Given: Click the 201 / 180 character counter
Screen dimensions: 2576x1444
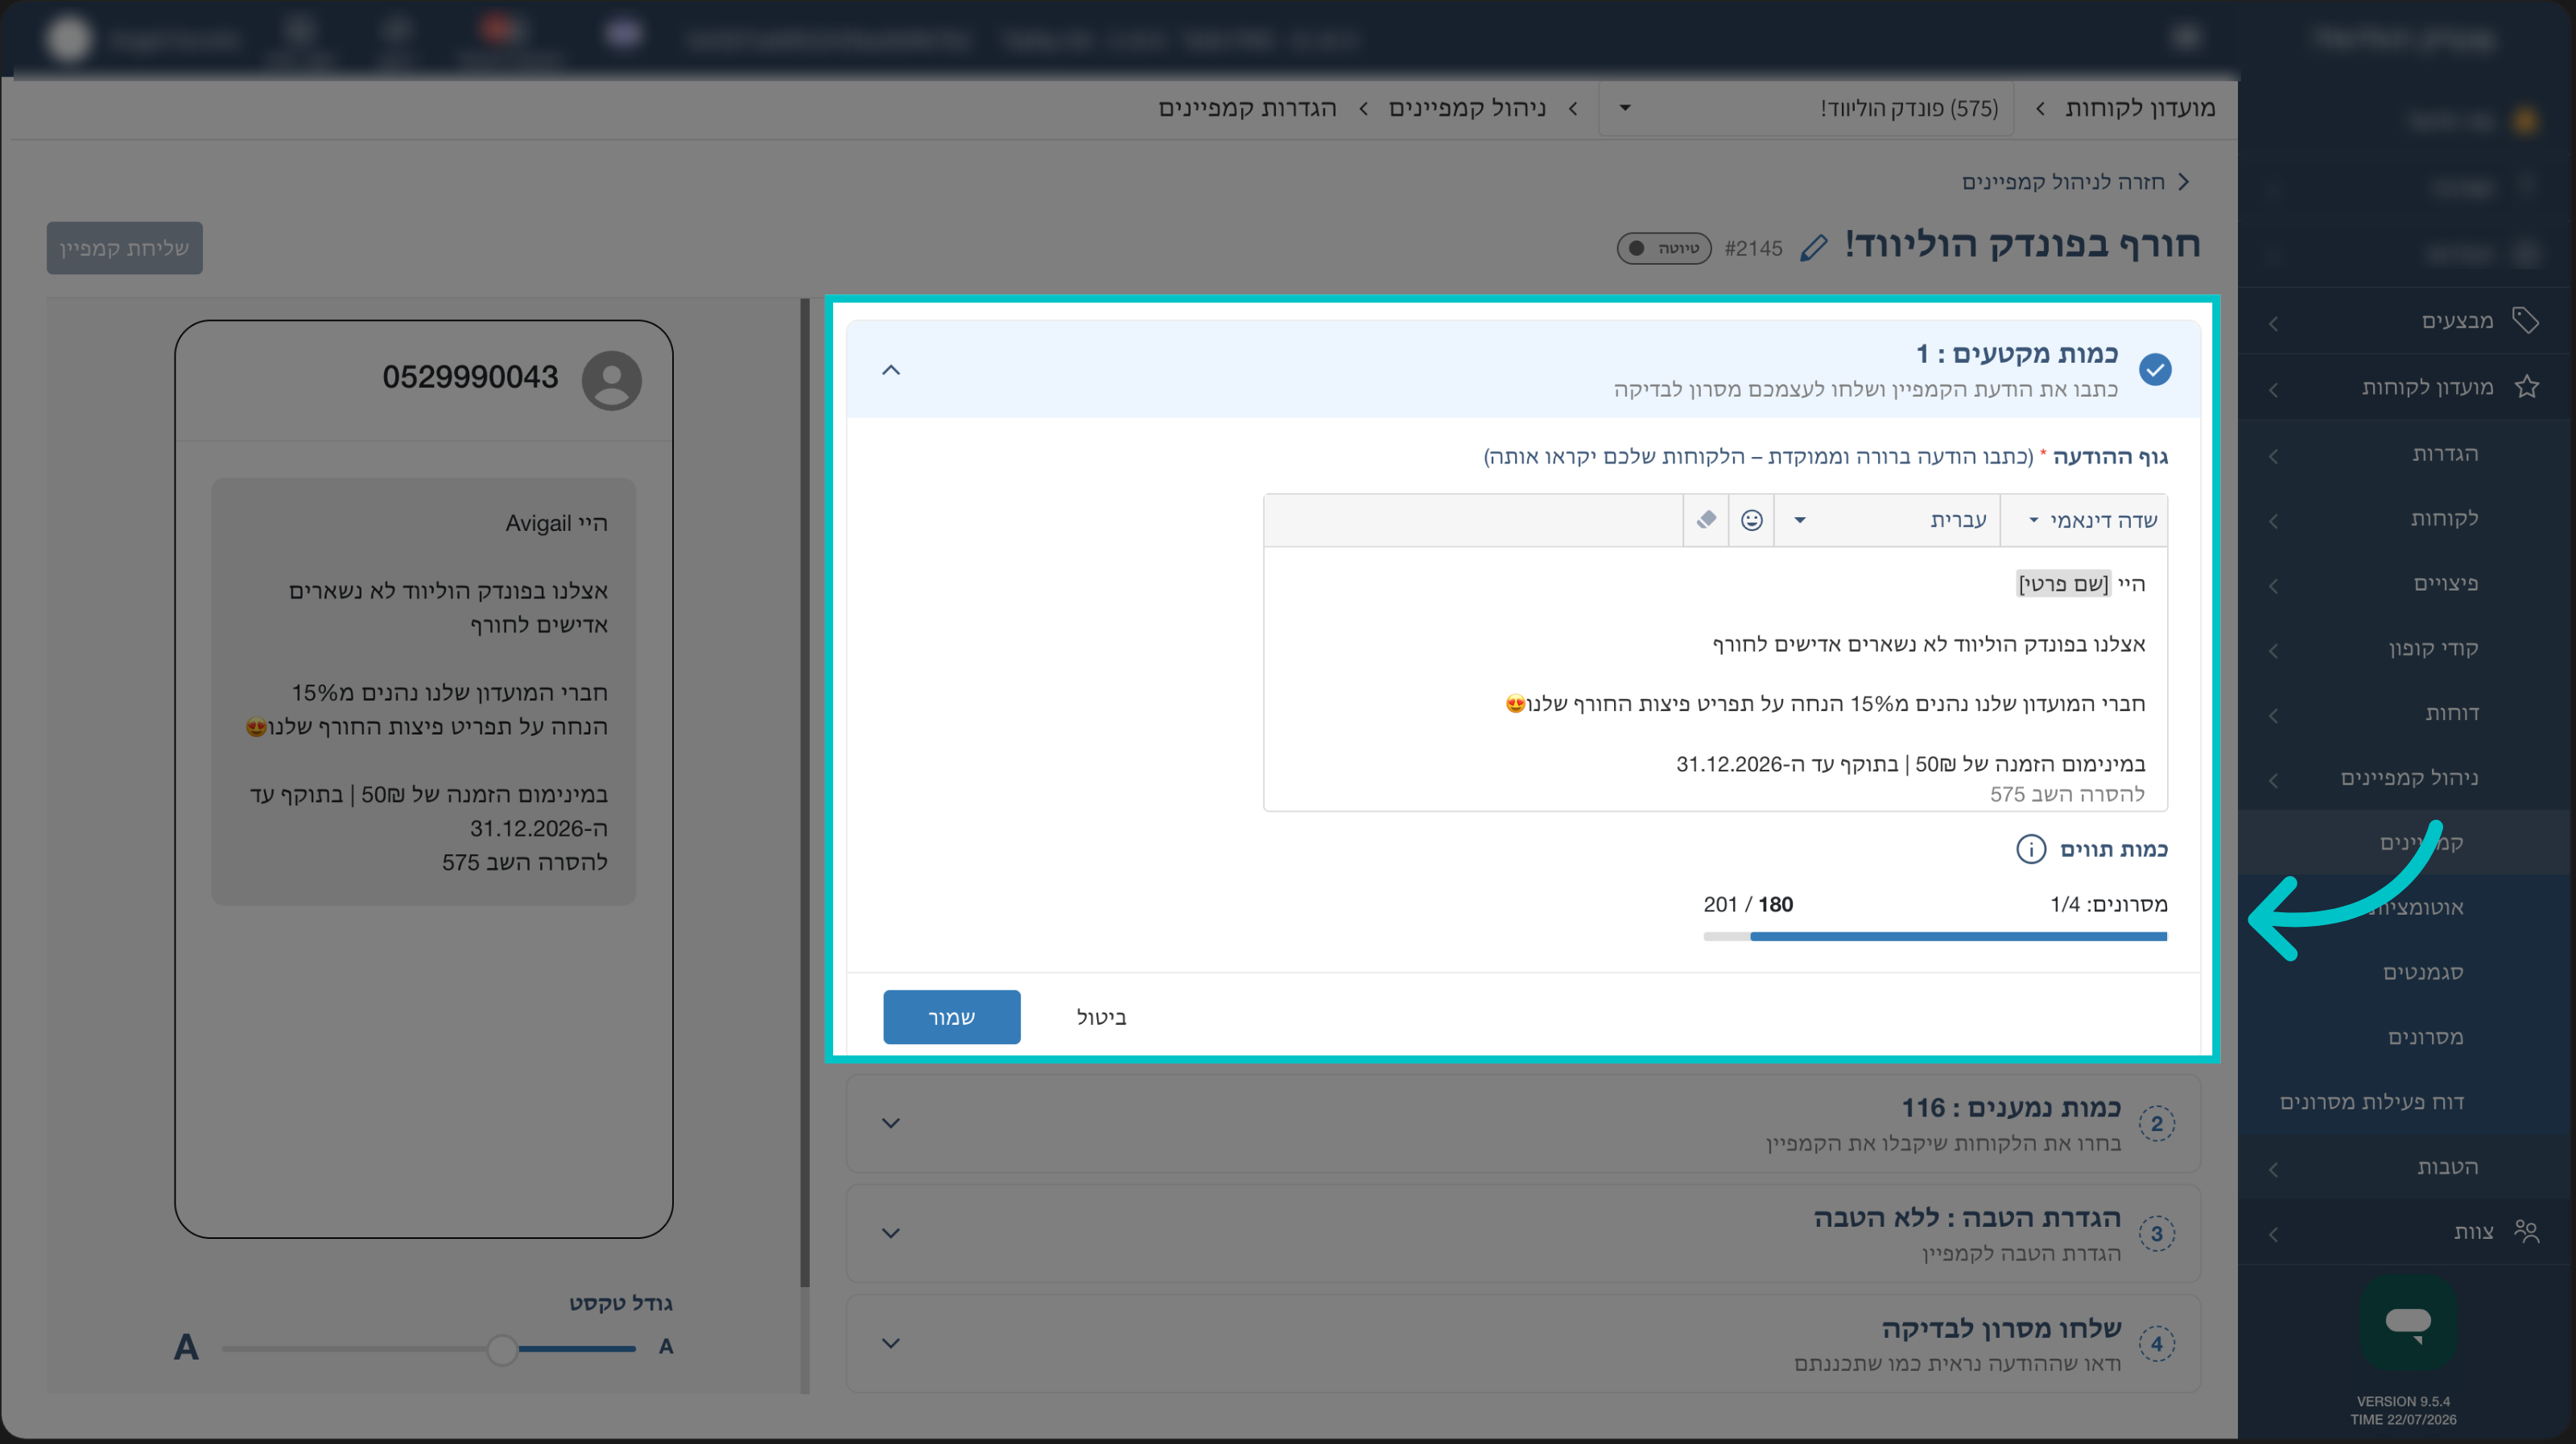Looking at the screenshot, I should pyautogui.click(x=1748, y=904).
